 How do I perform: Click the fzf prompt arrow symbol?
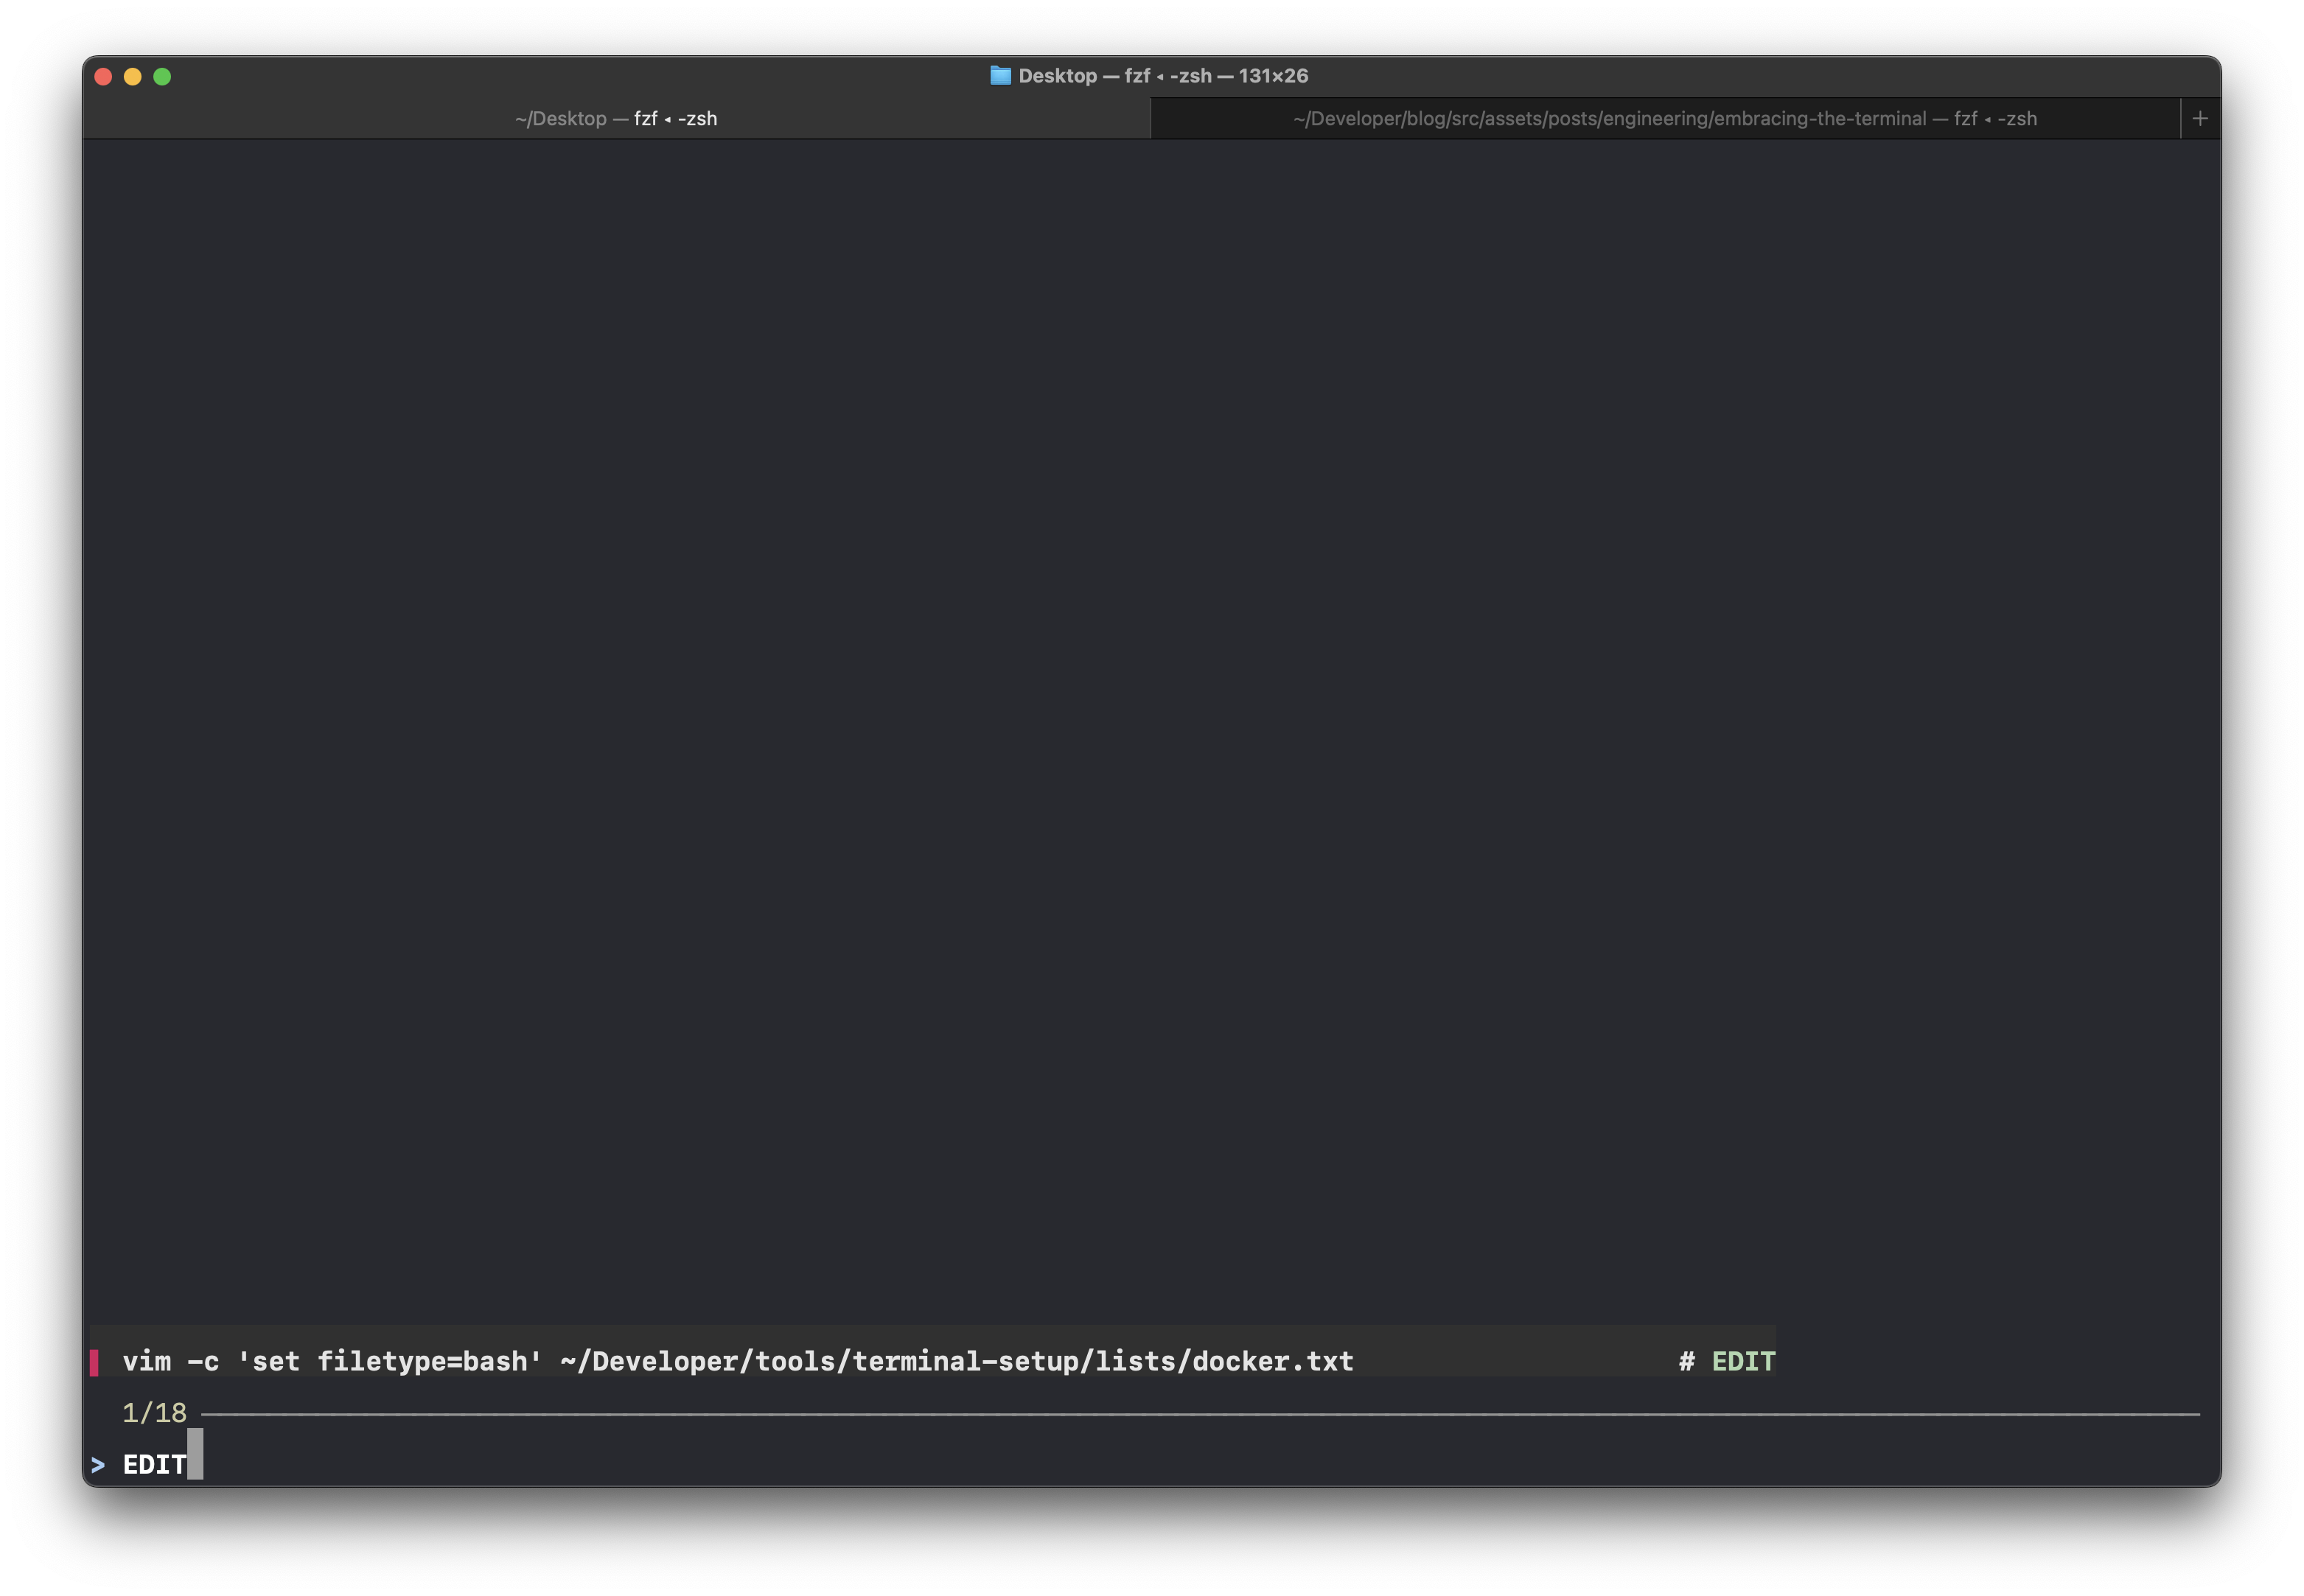[x=98, y=1464]
